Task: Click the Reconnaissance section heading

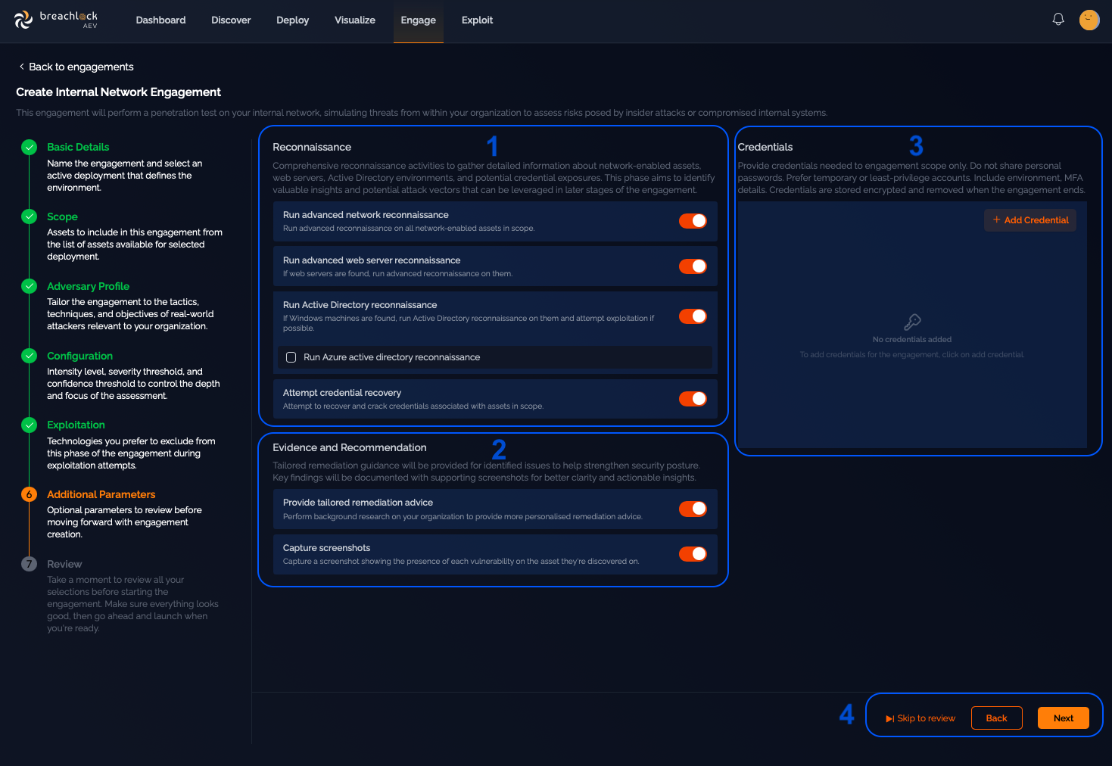Action: pos(312,147)
